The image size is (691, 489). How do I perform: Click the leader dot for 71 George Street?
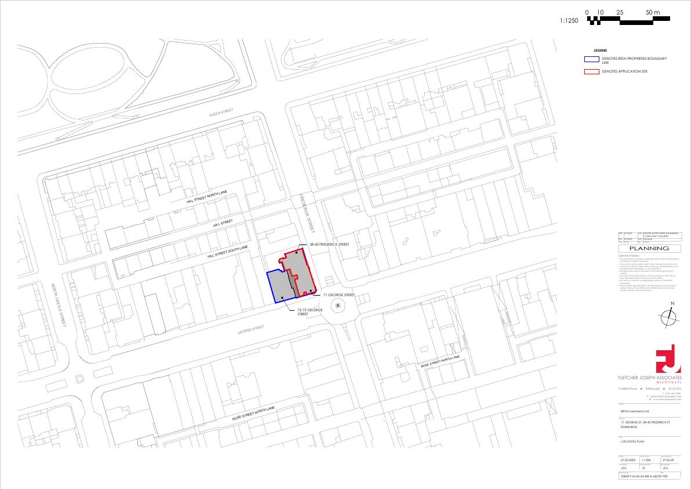click(311, 290)
